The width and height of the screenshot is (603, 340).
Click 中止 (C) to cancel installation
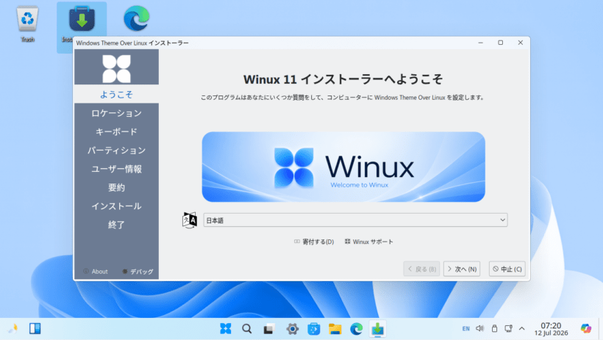(507, 269)
